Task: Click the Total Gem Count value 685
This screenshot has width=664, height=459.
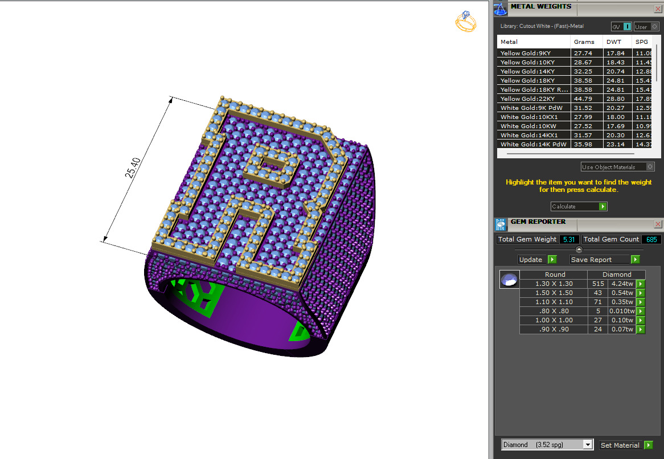Action: tap(651, 239)
